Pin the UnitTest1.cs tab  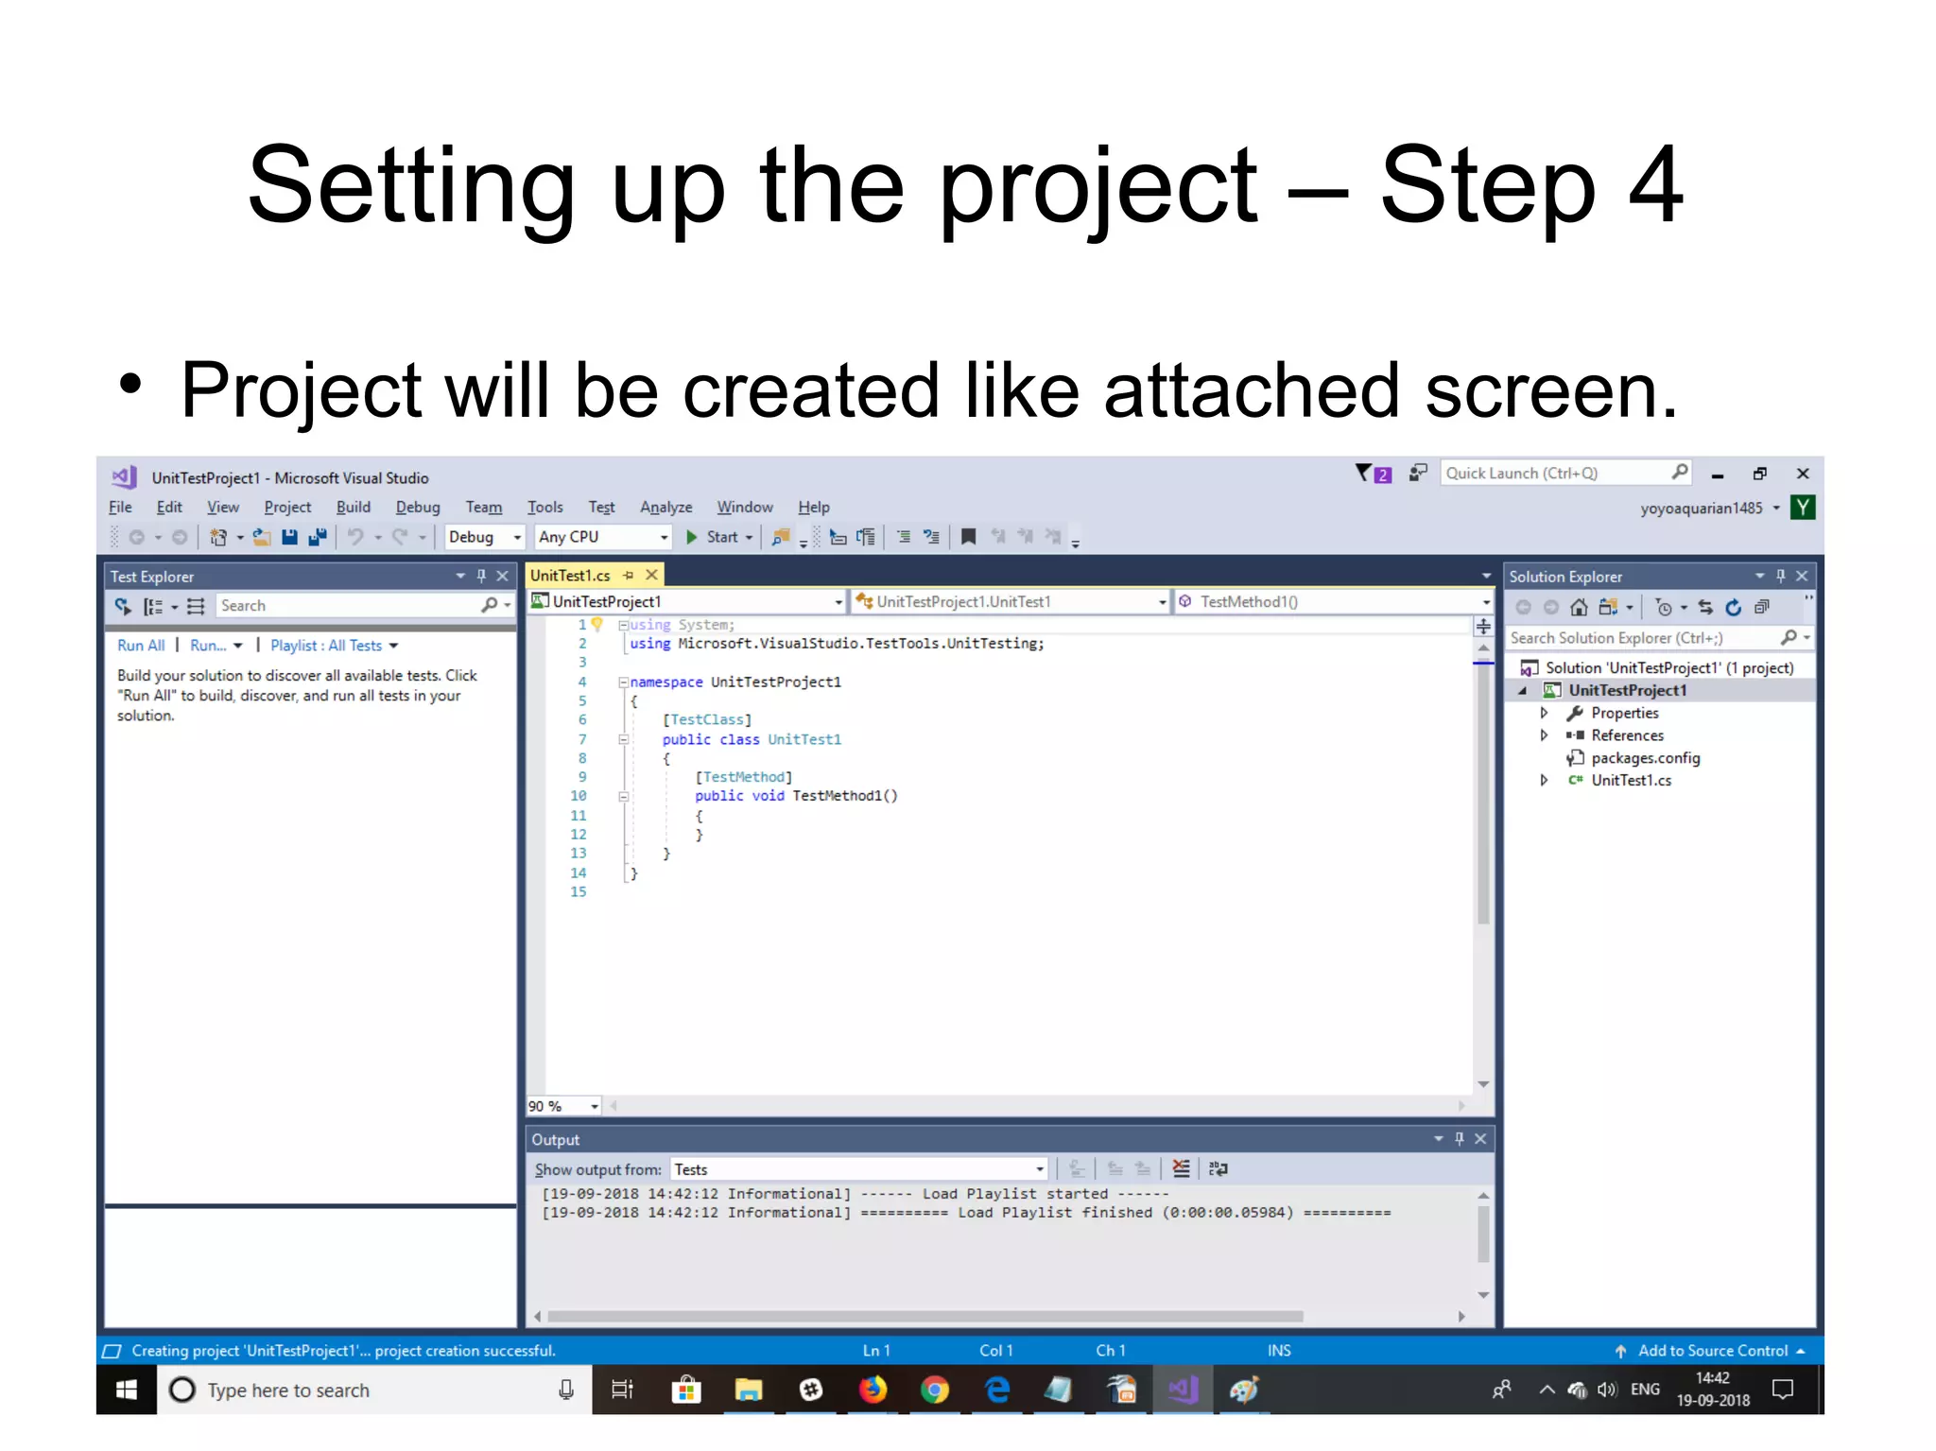(x=629, y=575)
